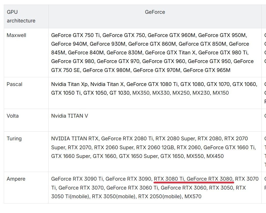Select the Pascal row label
This screenshot has width=266, height=213.
point(15,84)
